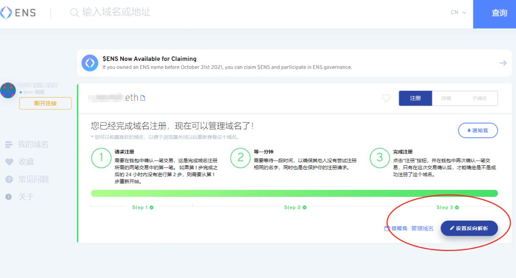Click the 断开连接 button
Viewport: 516px width, 278px height.
(45, 103)
